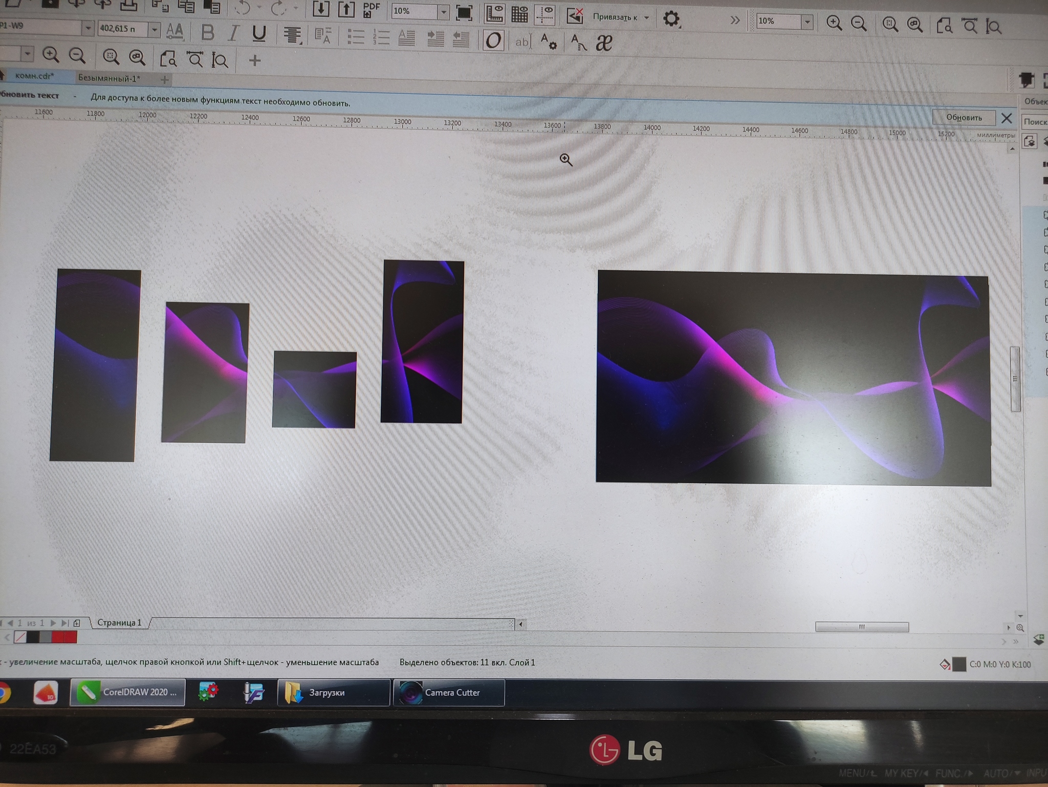The height and width of the screenshot is (787, 1048).
Task: Zoom to page on left toolbar
Action: (x=168, y=59)
